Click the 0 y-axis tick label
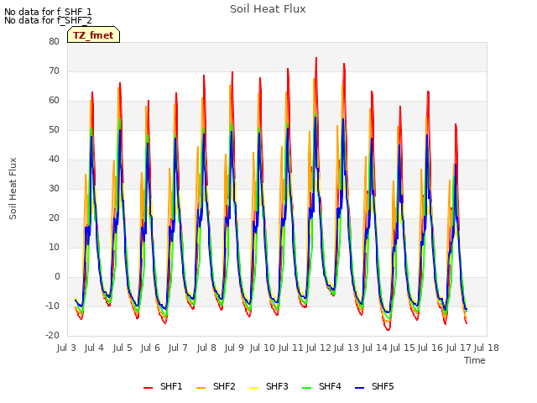This screenshot has height=403, width=537. (57, 276)
